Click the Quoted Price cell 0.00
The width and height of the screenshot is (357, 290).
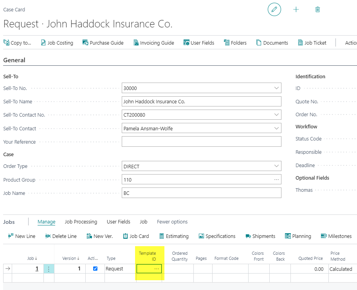tap(310, 269)
